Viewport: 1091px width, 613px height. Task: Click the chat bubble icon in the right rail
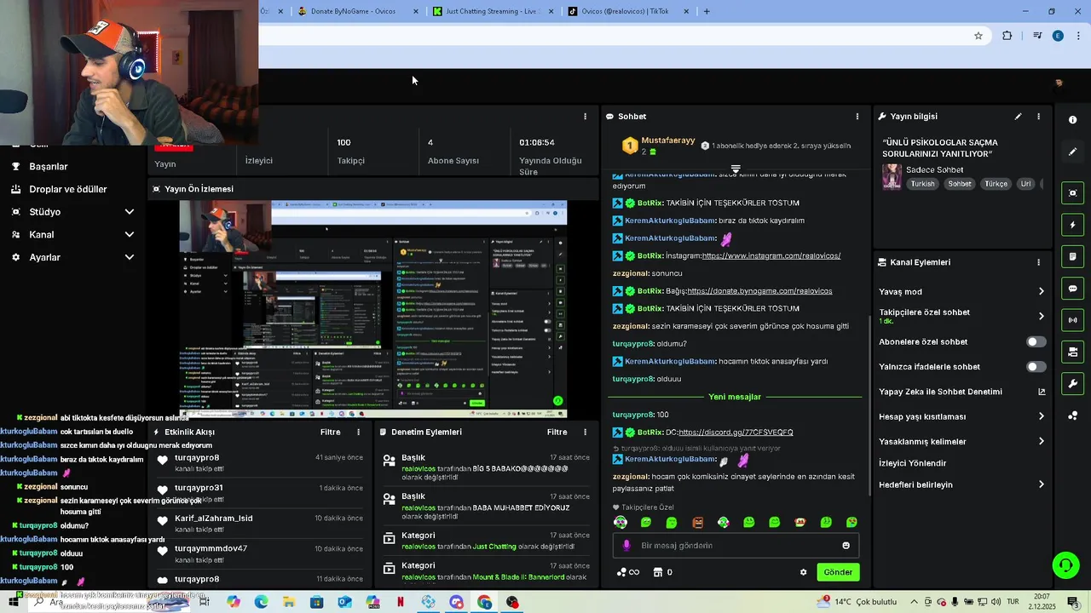[1072, 289]
